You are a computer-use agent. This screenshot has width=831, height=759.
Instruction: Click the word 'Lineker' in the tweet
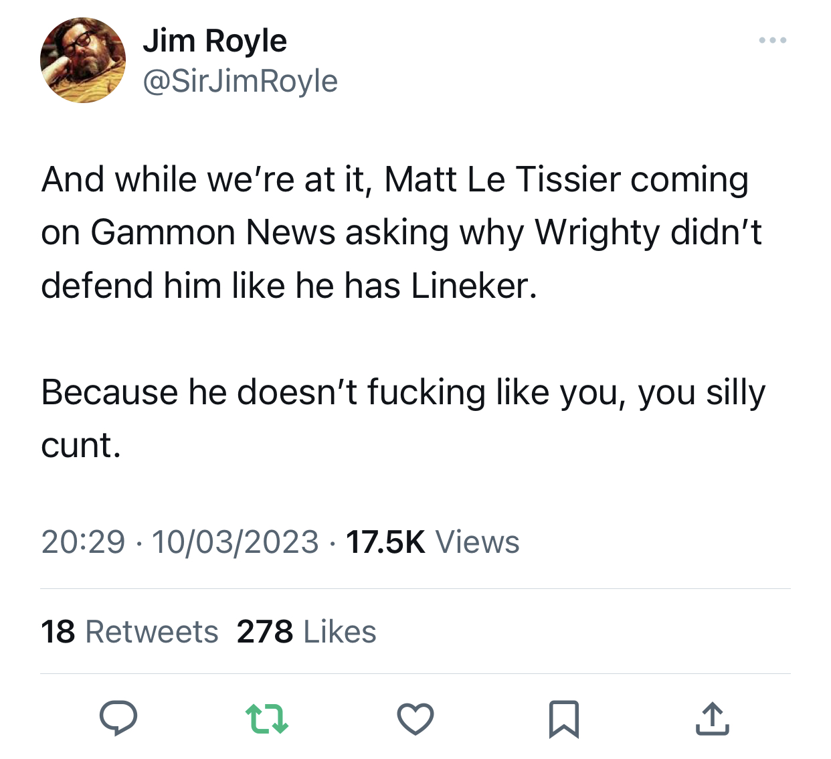point(473,286)
